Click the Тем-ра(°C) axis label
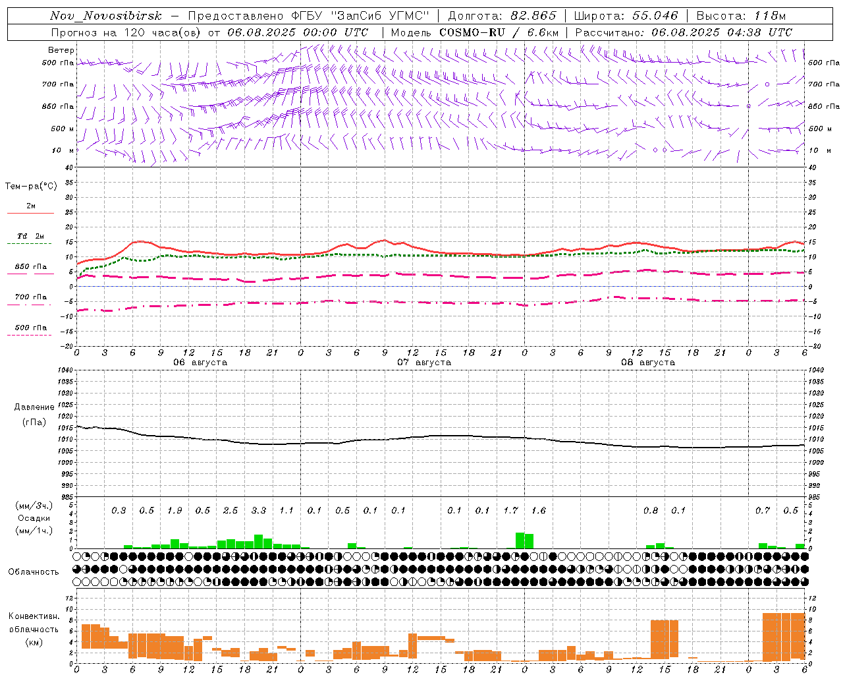Screen dimensions: 843x675 tap(31, 187)
